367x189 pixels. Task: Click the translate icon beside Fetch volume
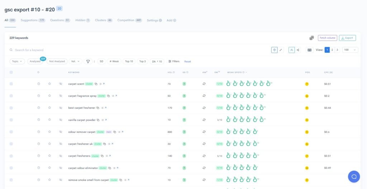pyautogui.click(x=311, y=38)
